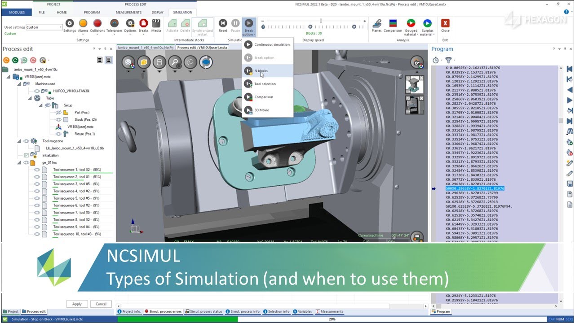Click the Planes analysis icon
Screen dimensions: 575x323
tap(377, 23)
